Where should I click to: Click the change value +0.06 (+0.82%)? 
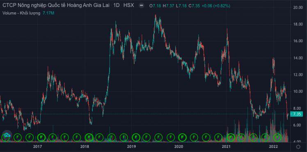[216, 6]
